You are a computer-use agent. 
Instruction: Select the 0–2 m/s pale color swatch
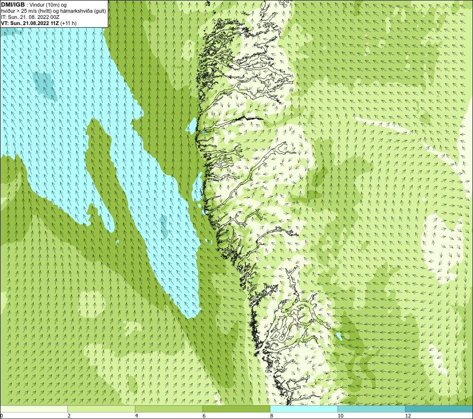[x=34, y=409]
